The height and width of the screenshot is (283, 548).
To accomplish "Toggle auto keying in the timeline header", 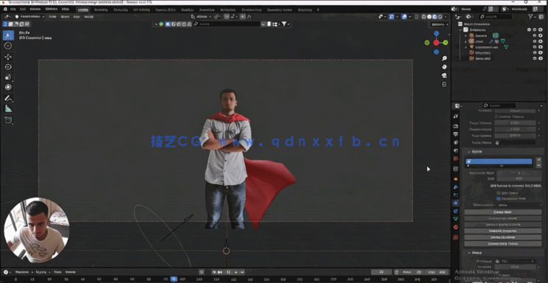I will (201, 272).
